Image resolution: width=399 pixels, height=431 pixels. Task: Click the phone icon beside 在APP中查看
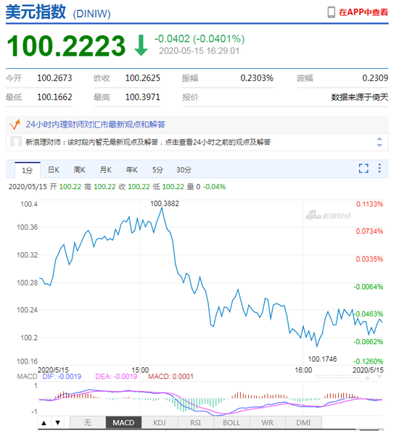[332, 12]
